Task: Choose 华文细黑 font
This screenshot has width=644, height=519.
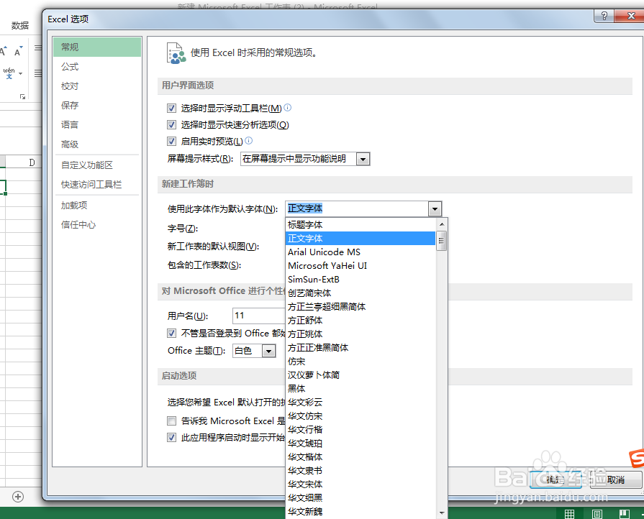Action: pyautogui.click(x=360, y=497)
